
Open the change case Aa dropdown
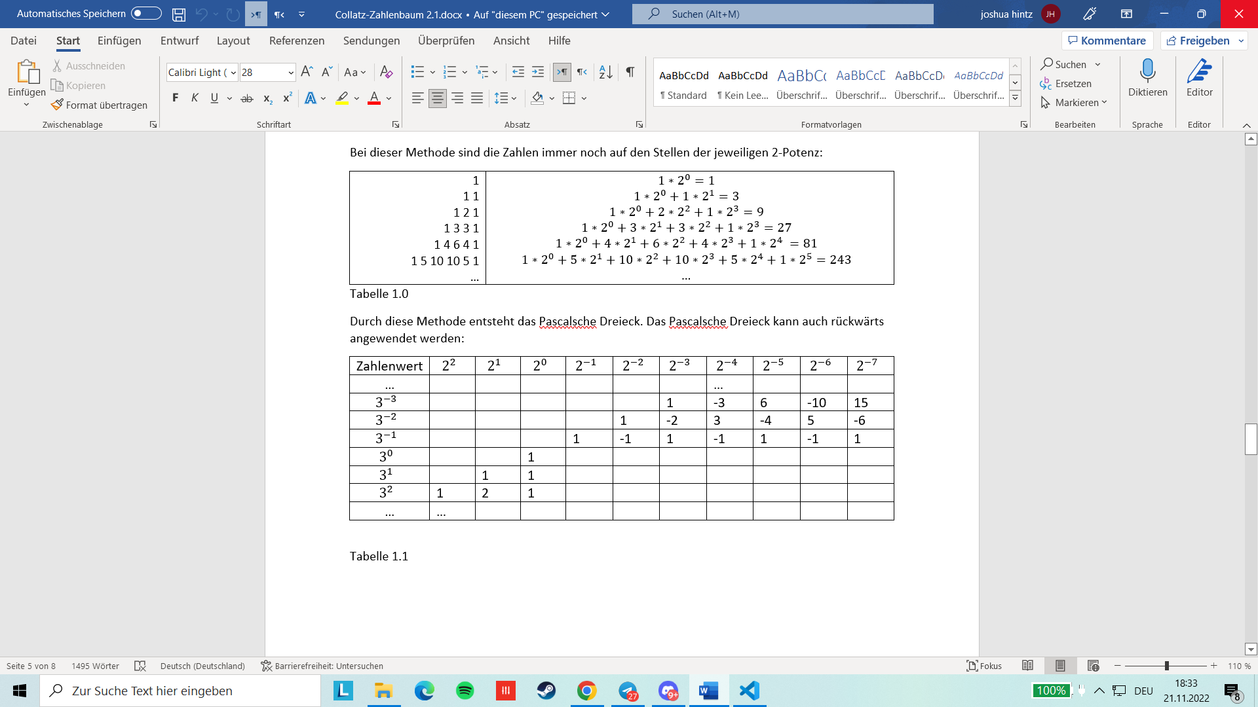coord(354,72)
